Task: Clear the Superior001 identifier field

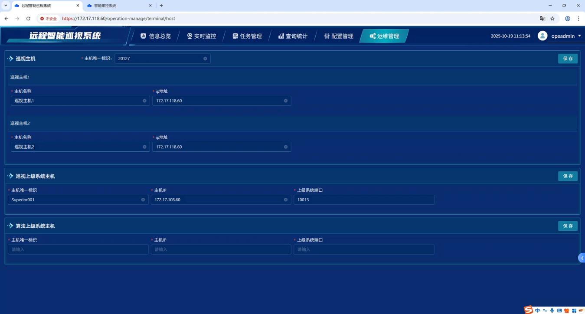Action: pyautogui.click(x=143, y=200)
